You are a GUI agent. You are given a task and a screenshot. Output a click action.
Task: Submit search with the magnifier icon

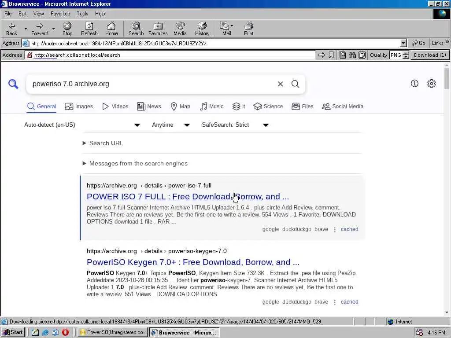(296, 84)
